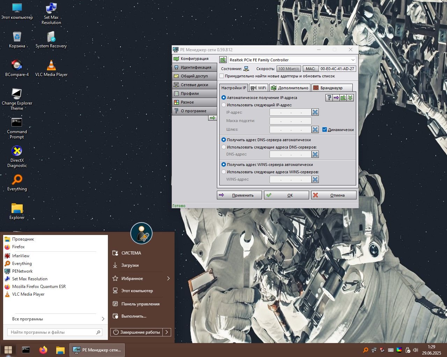Select 'Использовать следующие адреса DNS-серверов' option
The image size is (447, 357).
click(224, 147)
